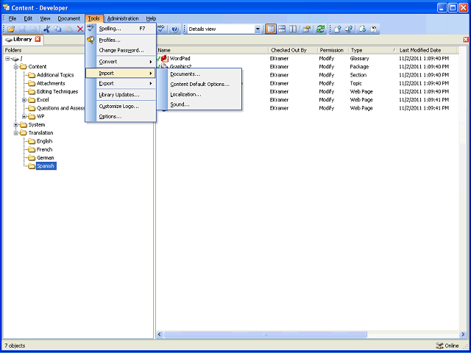Viewport: 471px width, 353px height.
Task: Sort by the Permission column header
Action: tap(333, 50)
